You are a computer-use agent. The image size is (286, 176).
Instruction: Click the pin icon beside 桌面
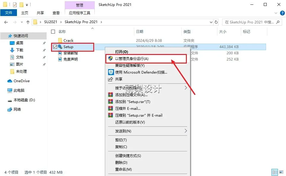(44, 43)
